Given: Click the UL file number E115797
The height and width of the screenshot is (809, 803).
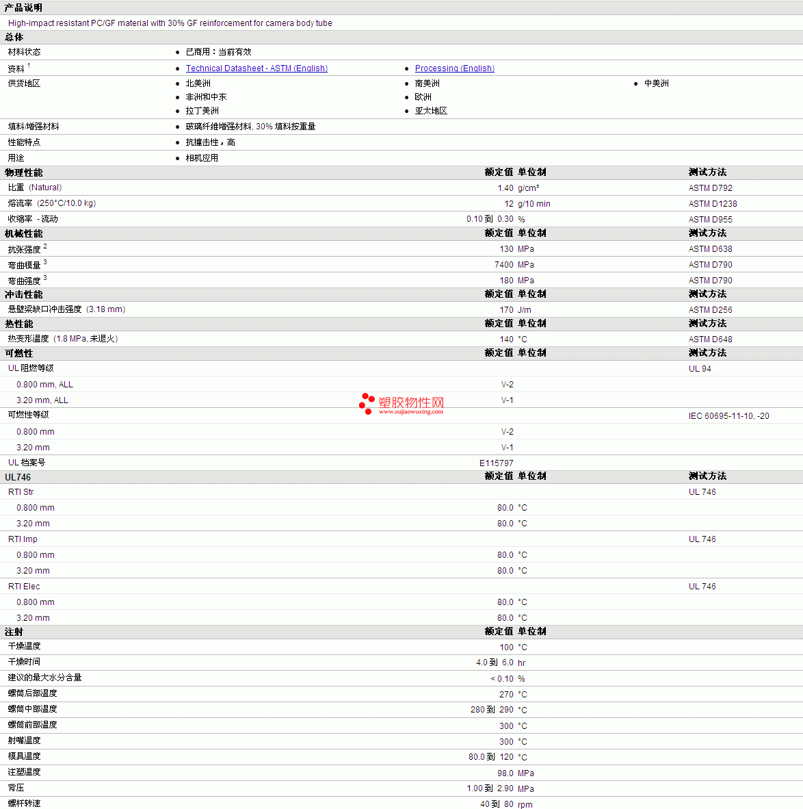Looking at the screenshot, I should 497,463.
